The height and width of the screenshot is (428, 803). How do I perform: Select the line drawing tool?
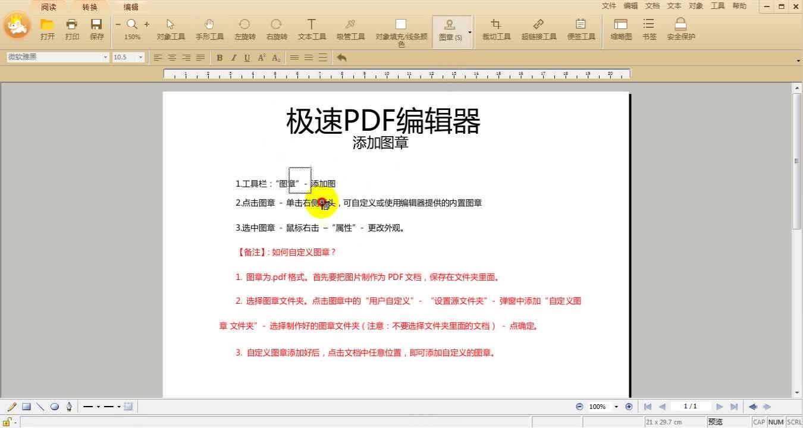pos(40,407)
